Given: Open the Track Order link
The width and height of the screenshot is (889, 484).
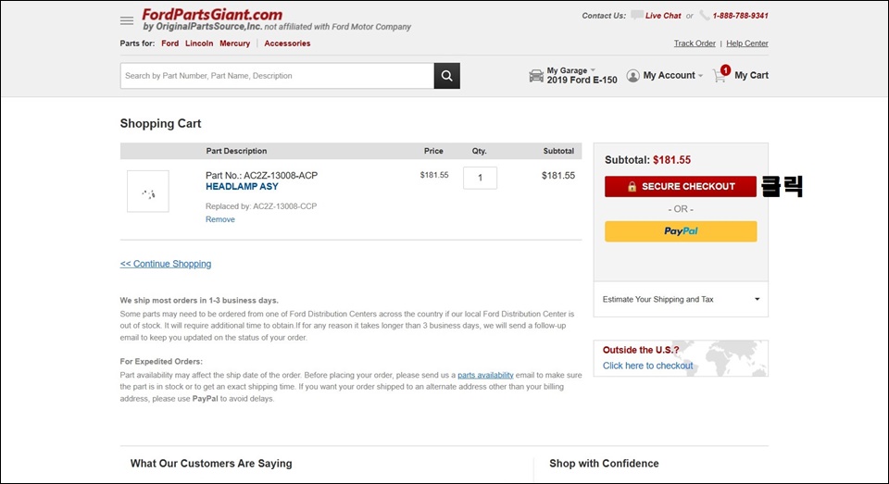Looking at the screenshot, I should point(695,43).
